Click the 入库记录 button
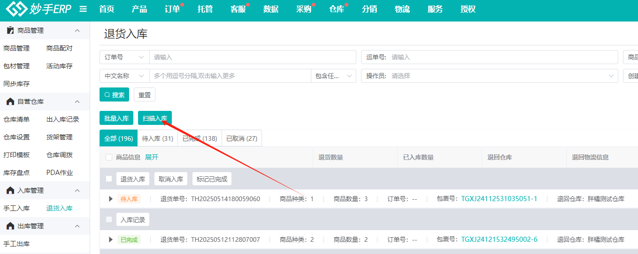 pos(133,219)
